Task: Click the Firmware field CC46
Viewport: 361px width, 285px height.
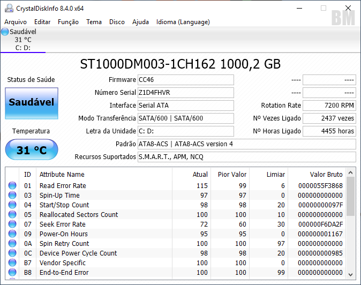Action: [x=186, y=80]
